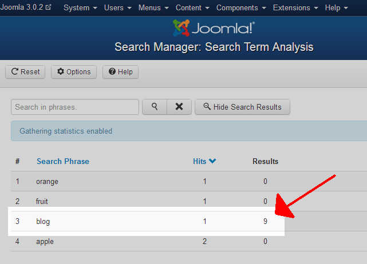The image size is (367, 264).
Task: Click the Reset toolbar button
Action: 26,72
